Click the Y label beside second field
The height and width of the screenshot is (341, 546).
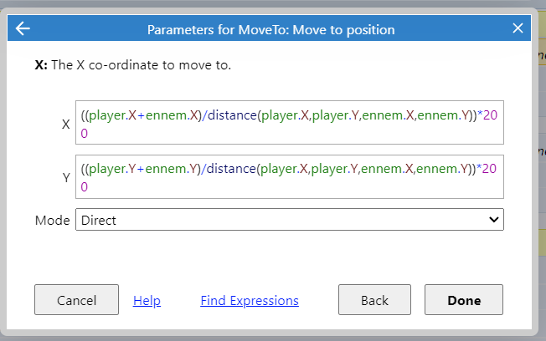(66, 178)
